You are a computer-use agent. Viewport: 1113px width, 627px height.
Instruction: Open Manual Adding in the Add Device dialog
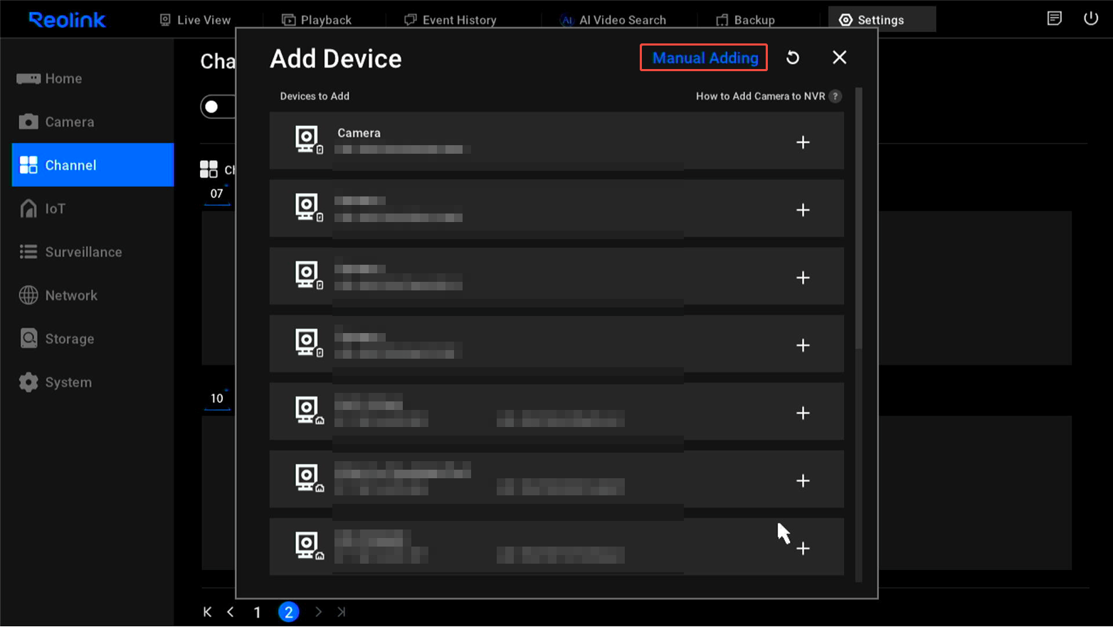[703, 58]
